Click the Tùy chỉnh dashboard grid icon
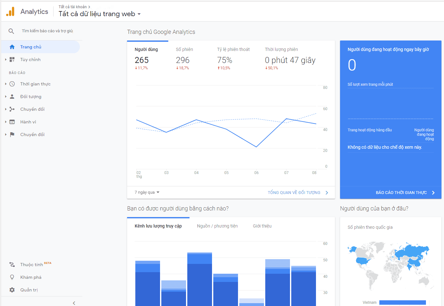 [12, 59]
